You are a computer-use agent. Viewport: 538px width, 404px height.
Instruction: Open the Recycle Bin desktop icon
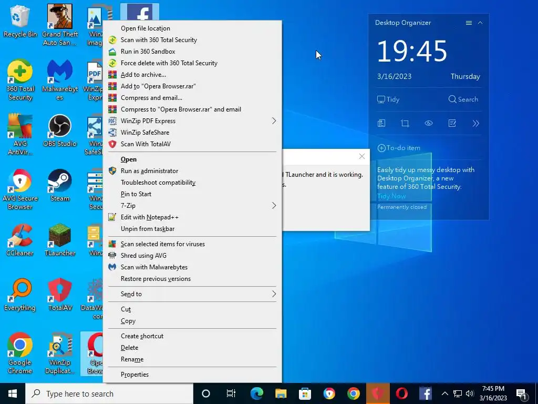tap(20, 21)
